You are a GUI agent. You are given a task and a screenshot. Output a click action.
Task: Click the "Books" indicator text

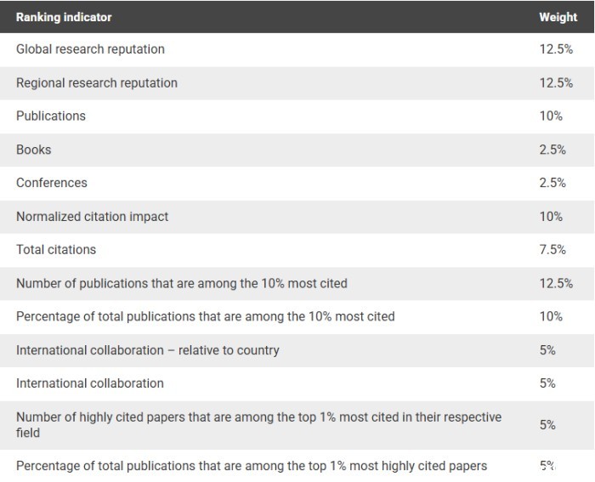point(34,150)
